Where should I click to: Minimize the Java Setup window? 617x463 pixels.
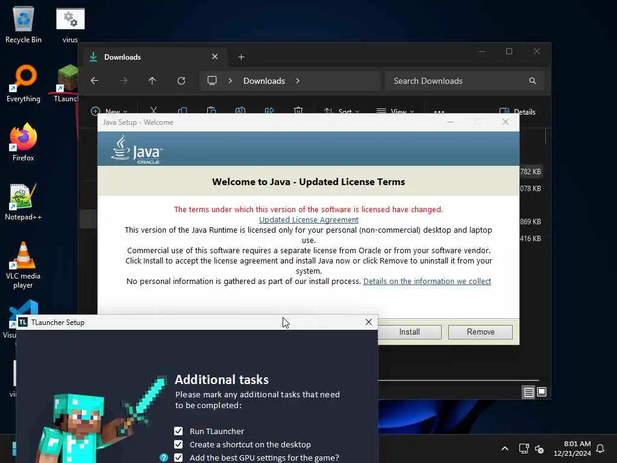pos(451,122)
